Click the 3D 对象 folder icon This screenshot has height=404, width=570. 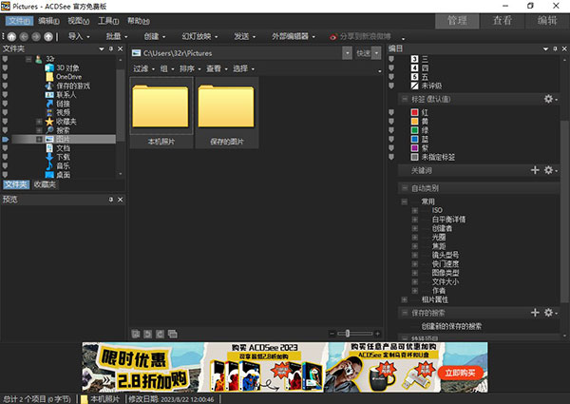point(49,67)
